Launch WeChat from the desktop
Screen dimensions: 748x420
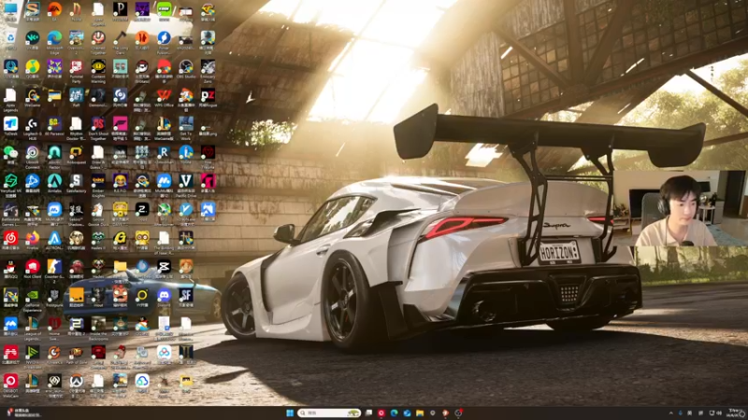10,152
